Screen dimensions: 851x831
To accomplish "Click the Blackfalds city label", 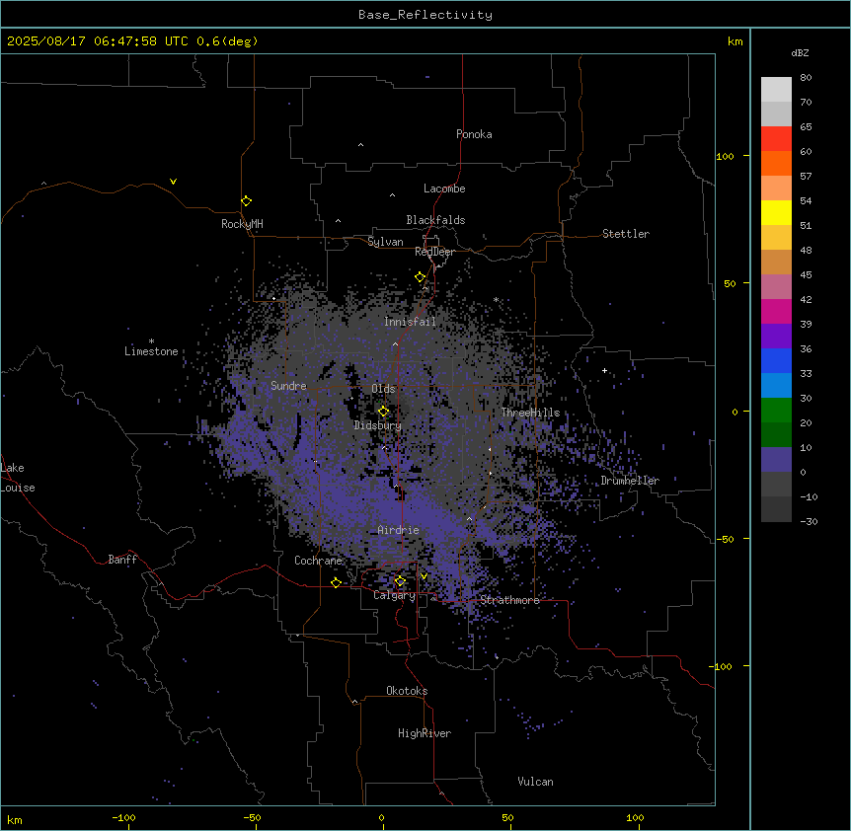I will [x=435, y=220].
